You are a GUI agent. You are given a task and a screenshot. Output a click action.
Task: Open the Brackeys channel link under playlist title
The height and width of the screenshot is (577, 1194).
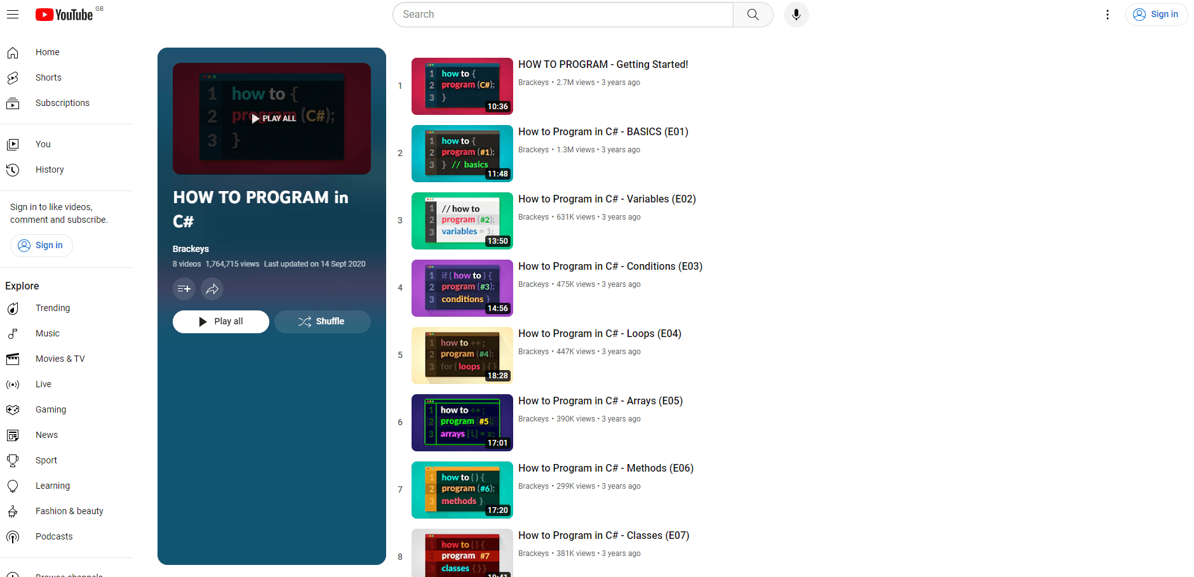coord(191,249)
